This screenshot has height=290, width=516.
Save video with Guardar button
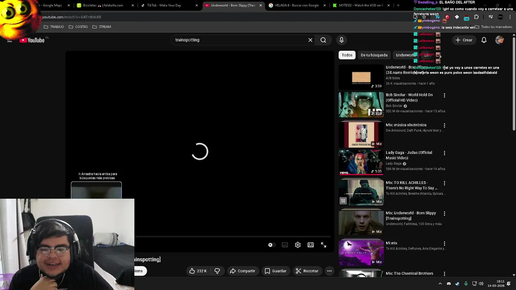pyautogui.click(x=276, y=271)
